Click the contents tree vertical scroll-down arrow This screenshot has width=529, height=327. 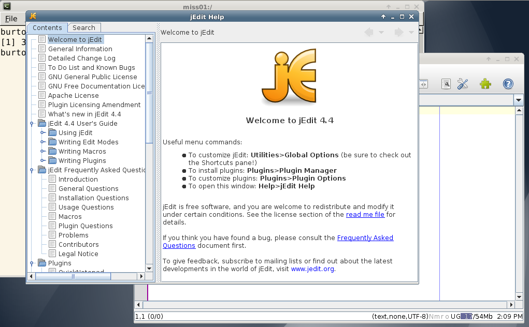pyautogui.click(x=149, y=269)
